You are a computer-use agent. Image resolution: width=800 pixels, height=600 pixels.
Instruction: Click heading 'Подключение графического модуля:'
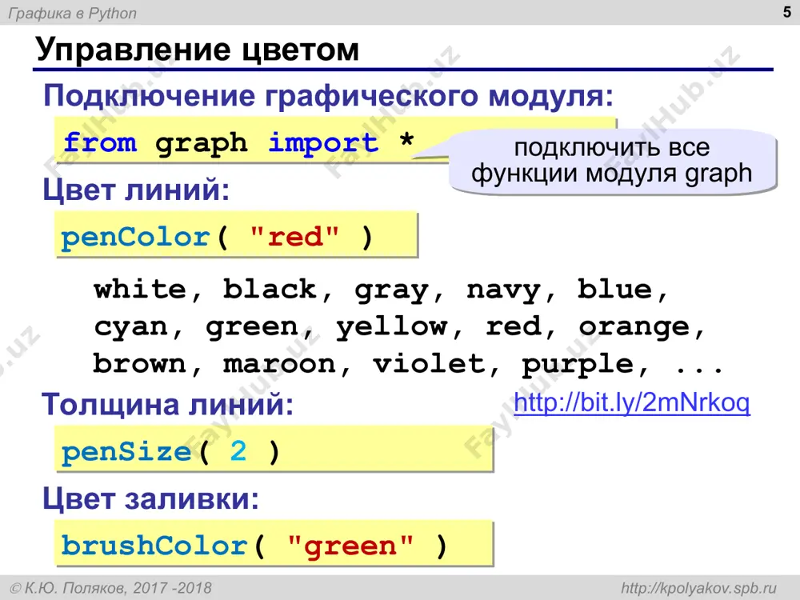click(329, 95)
